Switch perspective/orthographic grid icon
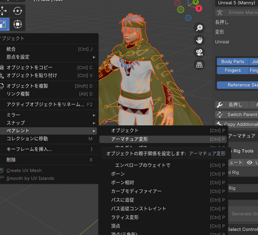This screenshot has width=258, height=235. pos(199,65)
